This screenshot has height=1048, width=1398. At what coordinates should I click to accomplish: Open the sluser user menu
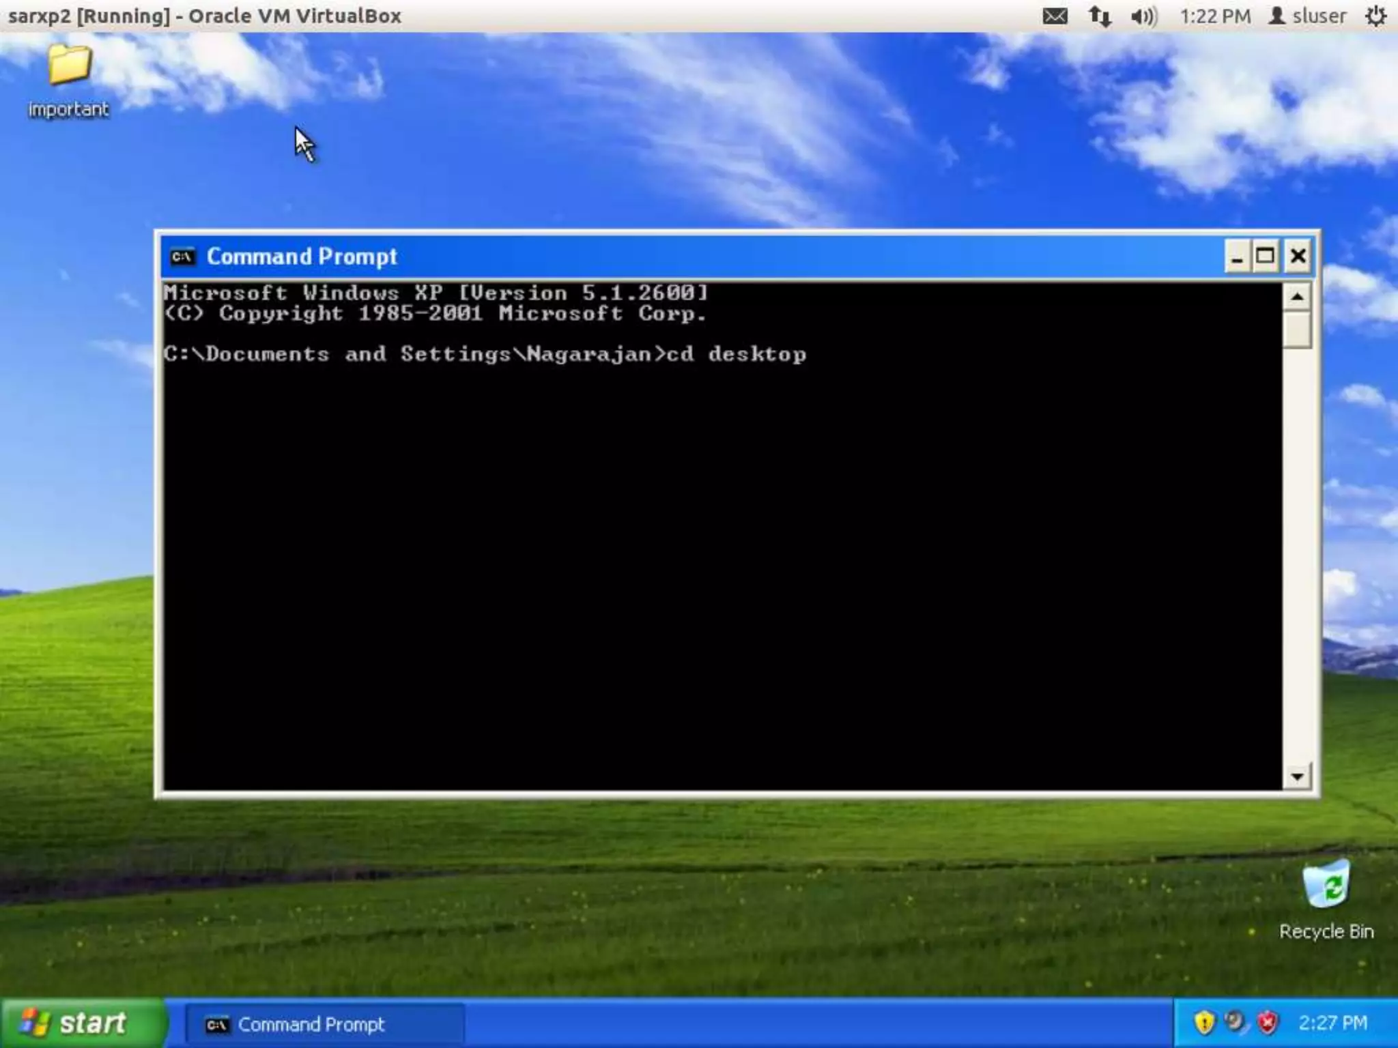1307,16
